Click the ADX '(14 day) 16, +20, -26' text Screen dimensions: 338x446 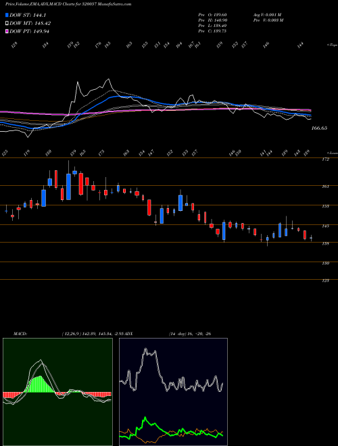click(190, 334)
